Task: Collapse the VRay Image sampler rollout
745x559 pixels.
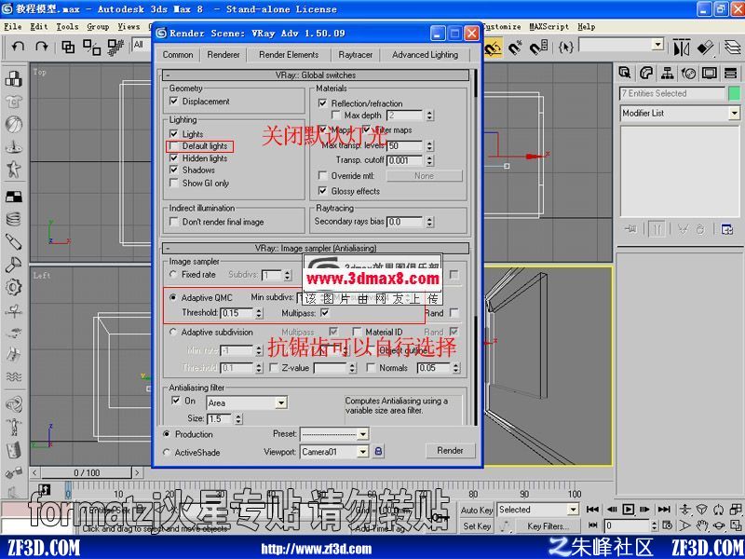Action: pyautogui.click(x=316, y=248)
